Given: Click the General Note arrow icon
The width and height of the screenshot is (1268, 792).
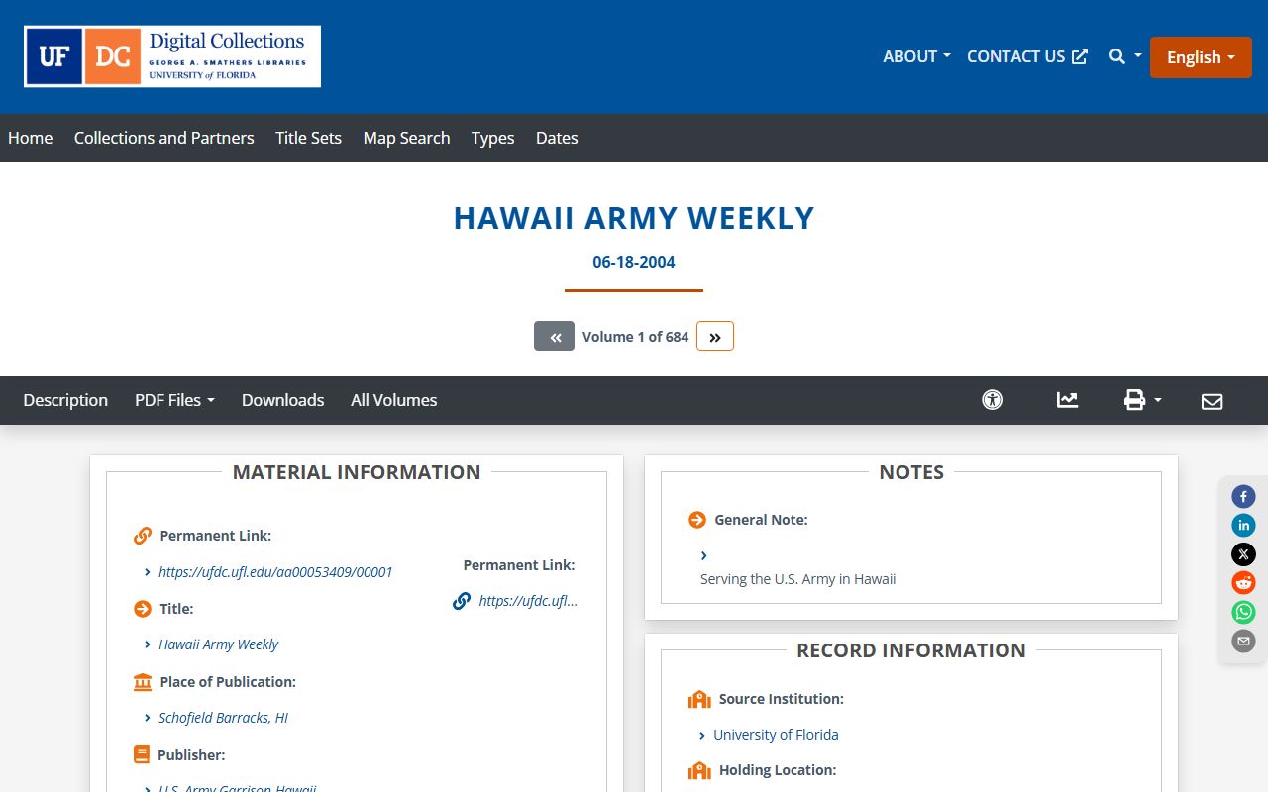Looking at the screenshot, I should pos(697,520).
